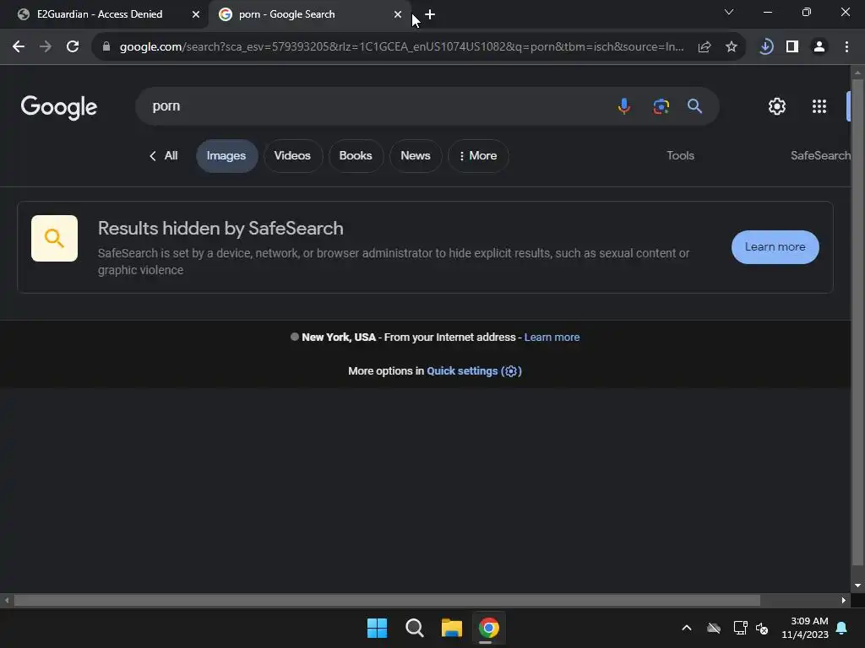
Task: Open the tab search dropdown arrow
Action: tap(729, 12)
